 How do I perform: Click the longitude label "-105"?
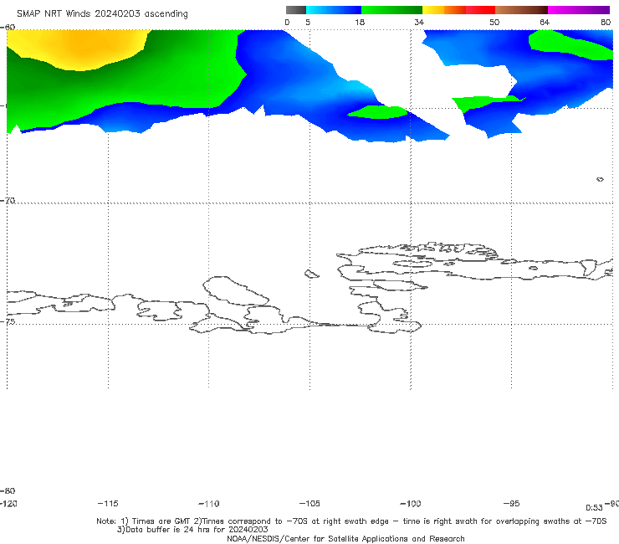pyautogui.click(x=309, y=503)
